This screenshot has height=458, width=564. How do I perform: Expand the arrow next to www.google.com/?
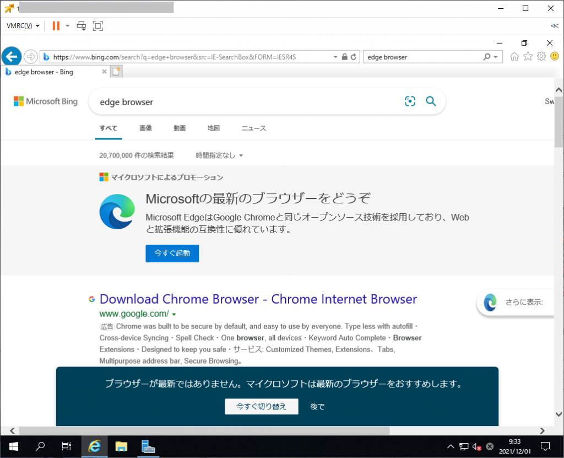pos(174,314)
